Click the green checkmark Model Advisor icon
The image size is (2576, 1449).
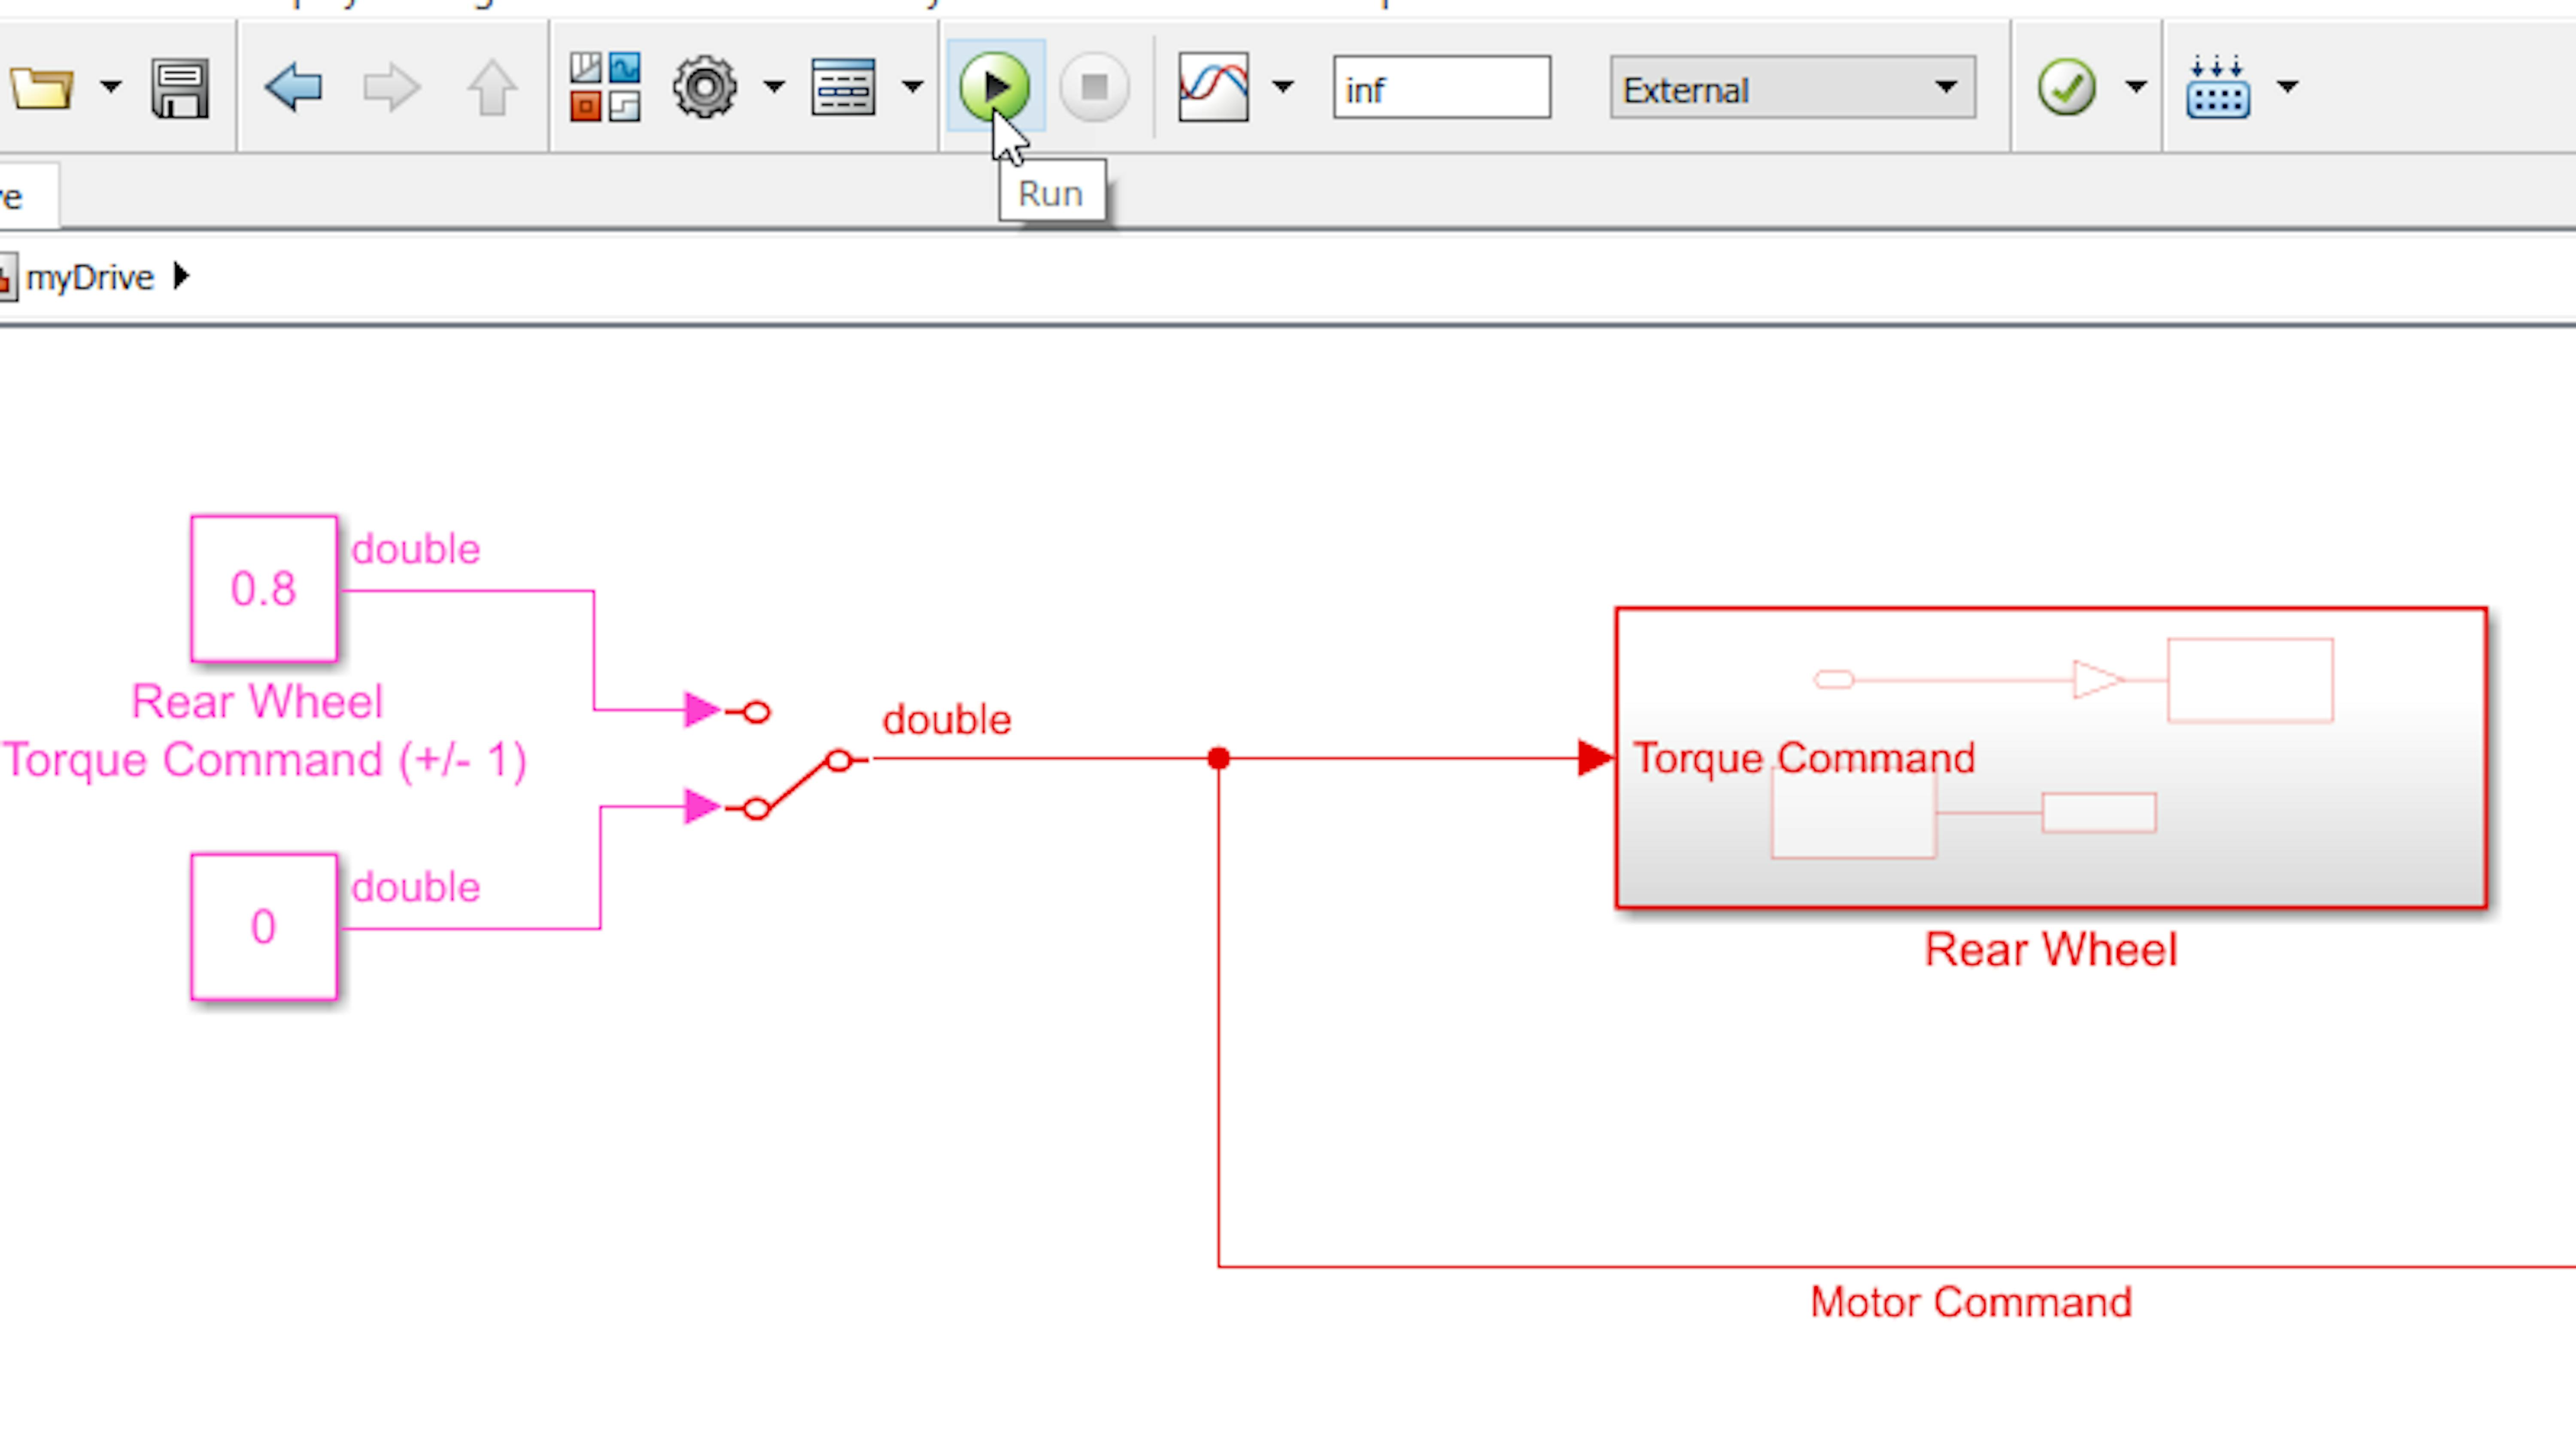pyautogui.click(x=2067, y=88)
